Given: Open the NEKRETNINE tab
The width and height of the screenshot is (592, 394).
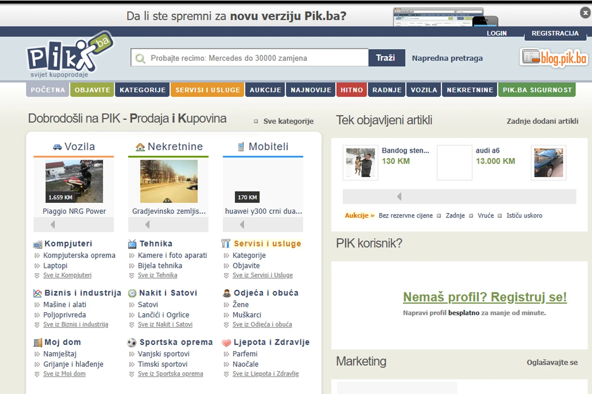Looking at the screenshot, I should [470, 90].
